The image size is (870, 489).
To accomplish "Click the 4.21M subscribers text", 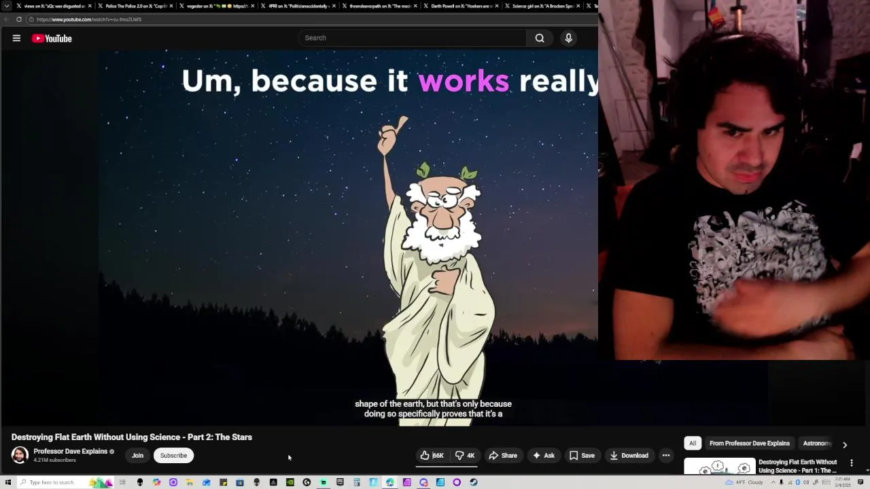I will click(x=54, y=460).
